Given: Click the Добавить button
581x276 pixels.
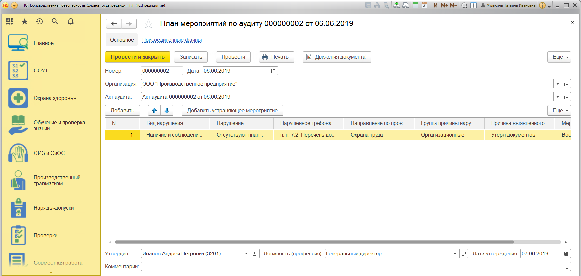Looking at the screenshot, I should pyautogui.click(x=122, y=111).
